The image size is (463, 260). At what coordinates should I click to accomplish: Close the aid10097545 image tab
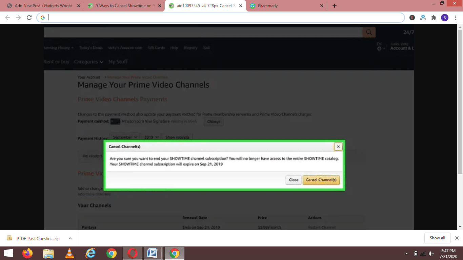click(240, 6)
